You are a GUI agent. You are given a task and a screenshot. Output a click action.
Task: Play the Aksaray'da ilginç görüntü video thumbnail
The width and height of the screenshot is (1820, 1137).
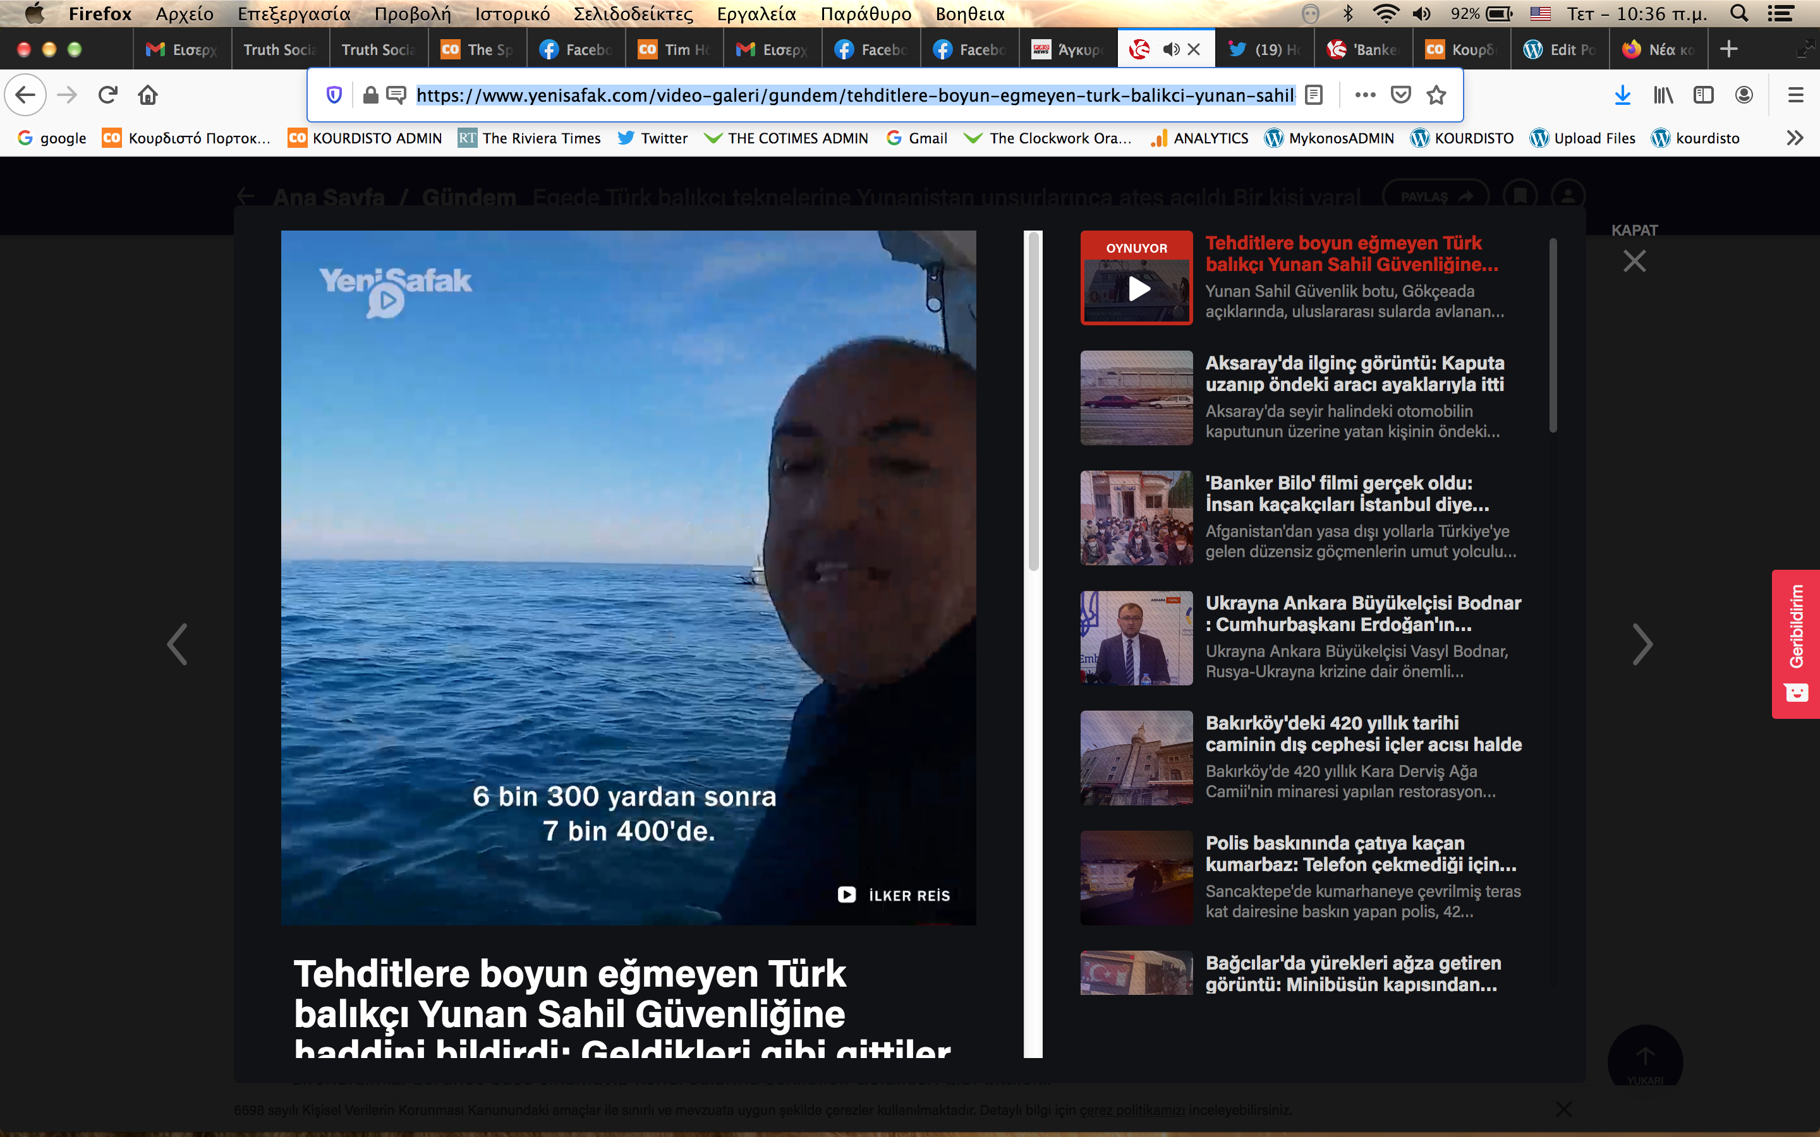[x=1136, y=398]
